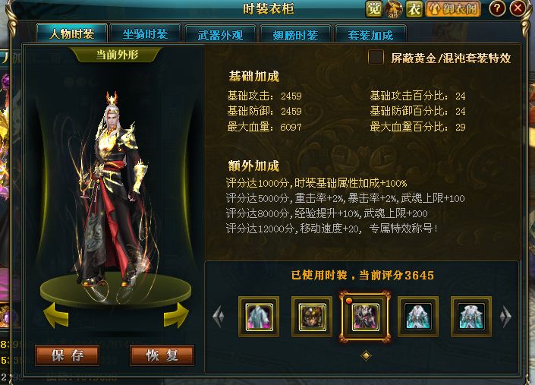Select the golden helmet costume icon
The width and height of the screenshot is (535, 385).
point(312,317)
